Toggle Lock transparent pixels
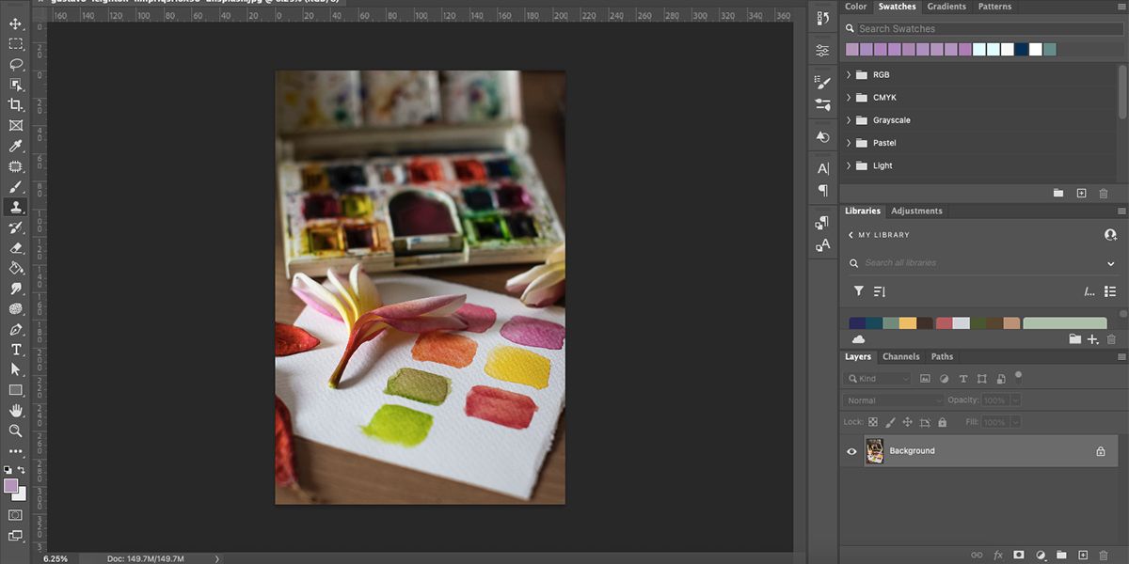 tap(873, 424)
